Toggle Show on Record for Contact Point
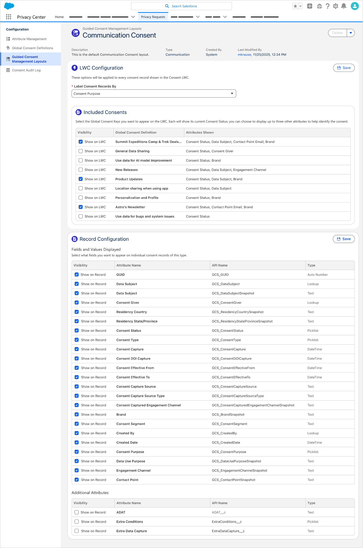This screenshot has width=363, height=548. pos(77,479)
